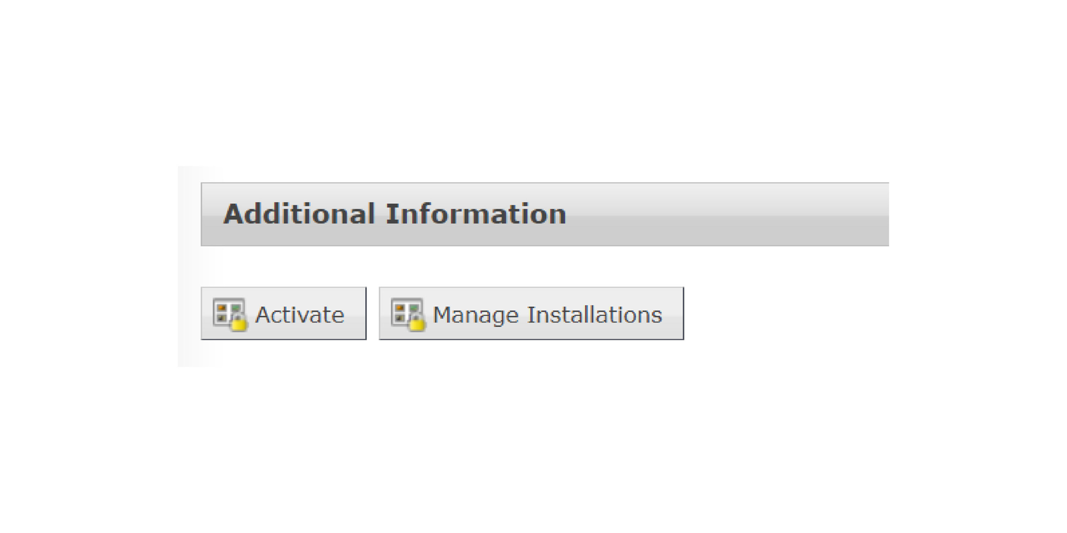This screenshot has width=1067, height=533.
Task: Click the yellow padlock in the Activate button
Action: (239, 323)
